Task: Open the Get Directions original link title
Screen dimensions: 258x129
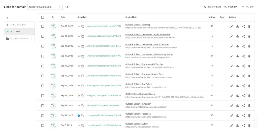Action: [140, 94]
